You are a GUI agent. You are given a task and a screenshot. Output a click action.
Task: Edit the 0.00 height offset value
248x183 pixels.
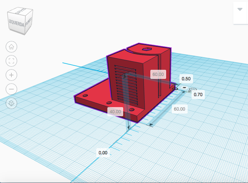103,153
